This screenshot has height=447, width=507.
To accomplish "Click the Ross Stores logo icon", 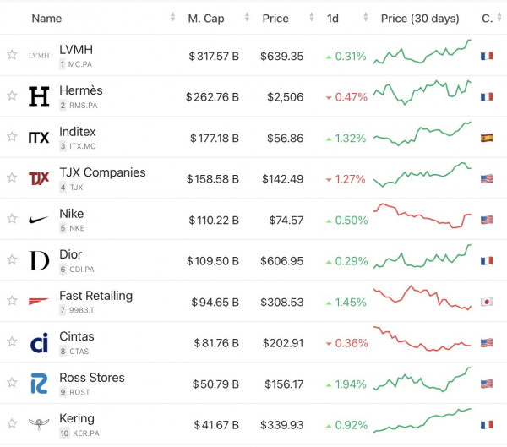I will tap(39, 383).
